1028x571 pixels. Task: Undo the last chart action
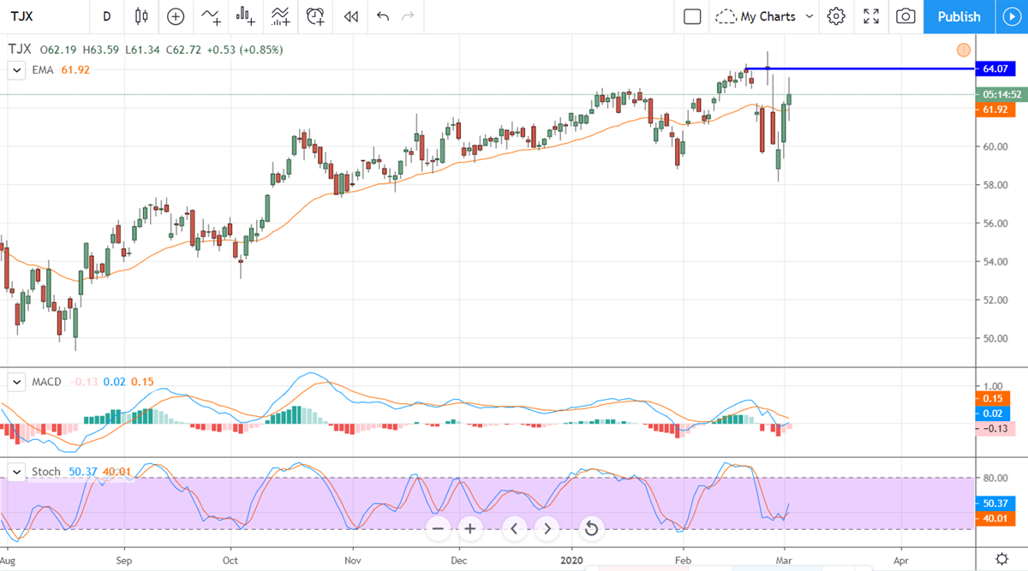click(x=383, y=16)
